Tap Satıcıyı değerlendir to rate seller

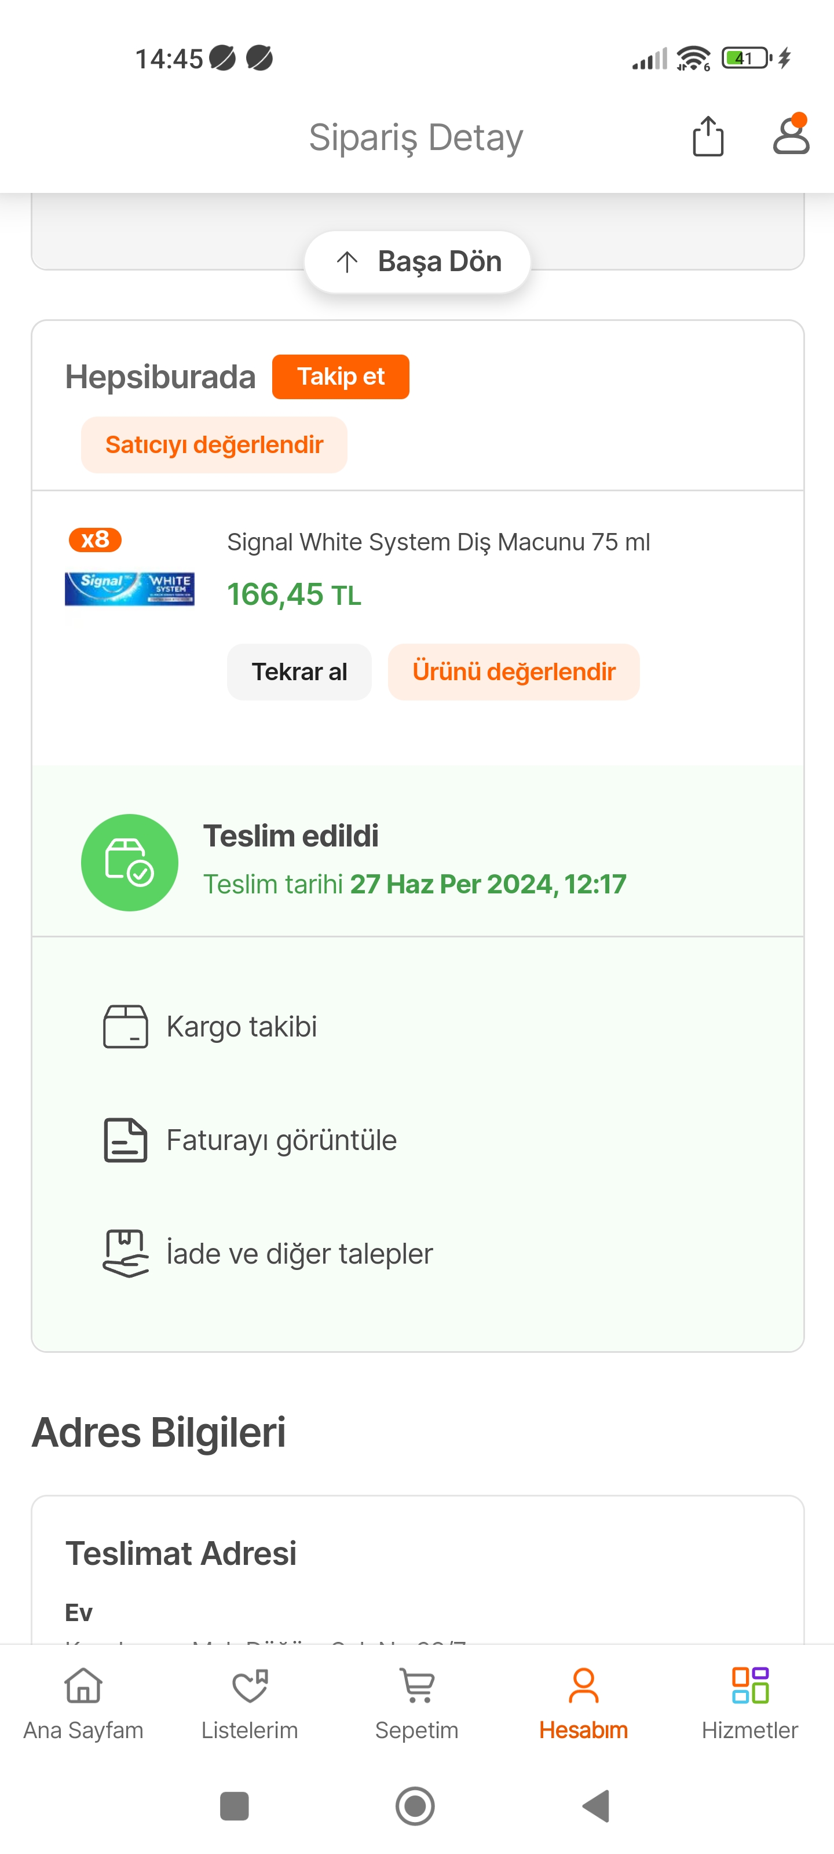(214, 445)
